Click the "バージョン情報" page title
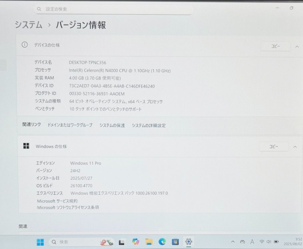303x249 pixels. pos(81,25)
